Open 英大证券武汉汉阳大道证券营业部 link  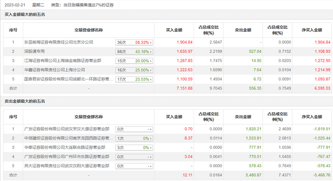click(67, 166)
